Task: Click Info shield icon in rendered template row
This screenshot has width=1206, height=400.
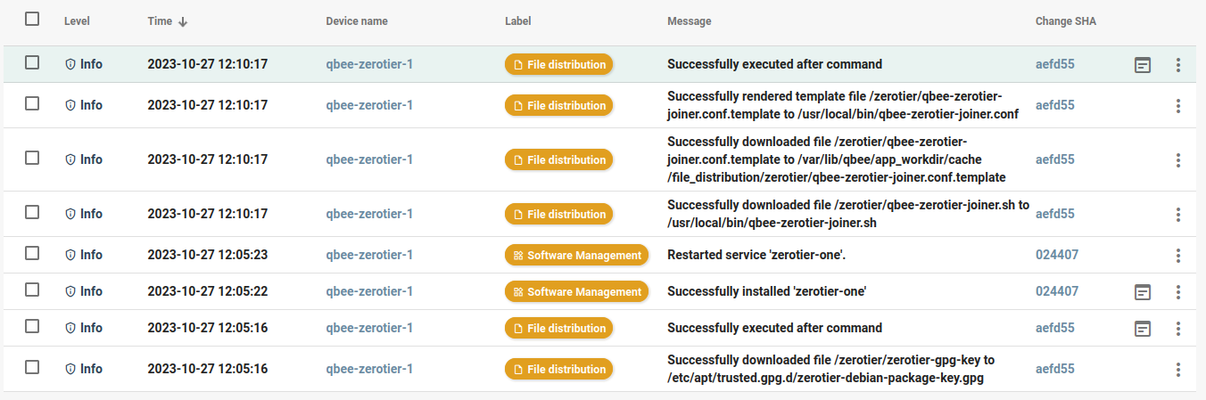Action: (70, 105)
